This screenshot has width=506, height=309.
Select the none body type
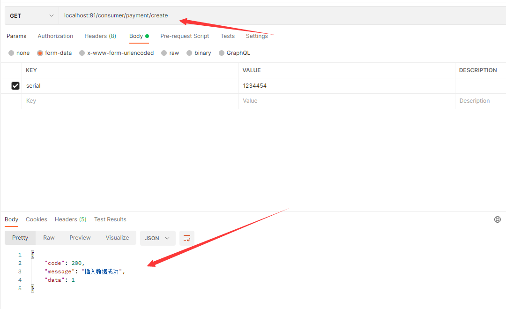click(x=19, y=53)
